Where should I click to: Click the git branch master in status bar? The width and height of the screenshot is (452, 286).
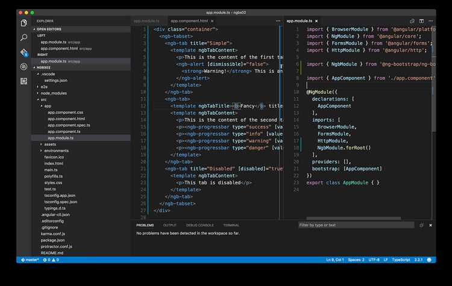pyautogui.click(x=30, y=260)
